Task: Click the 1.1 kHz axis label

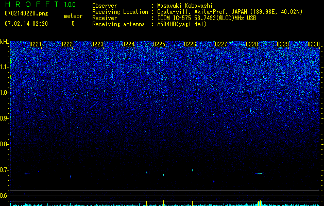Action: [4, 67]
